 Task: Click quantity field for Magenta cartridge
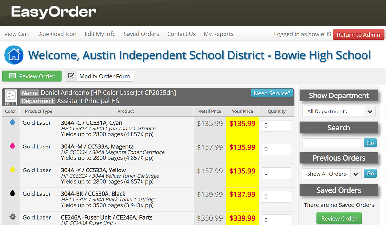(x=276, y=149)
